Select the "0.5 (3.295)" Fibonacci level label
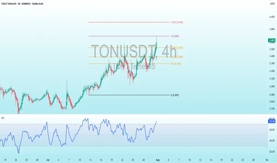This screenshot has width=277, height=163. pos(176,64)
